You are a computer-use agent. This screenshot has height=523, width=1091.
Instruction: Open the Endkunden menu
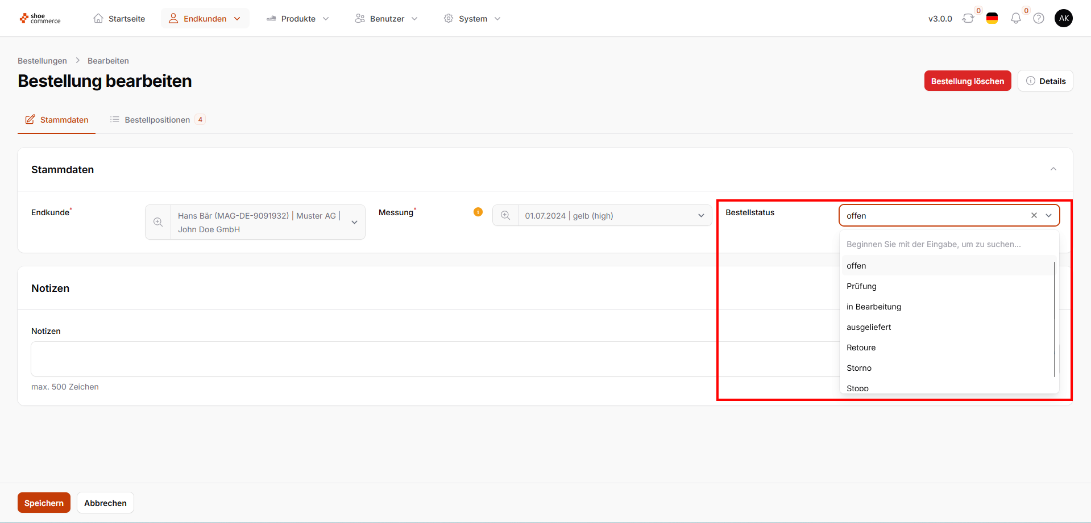click(x=205, y=19)
